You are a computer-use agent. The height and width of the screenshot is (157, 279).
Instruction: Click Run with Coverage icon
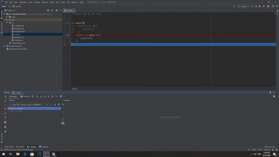pyautogui.click(x=260, y=6)
